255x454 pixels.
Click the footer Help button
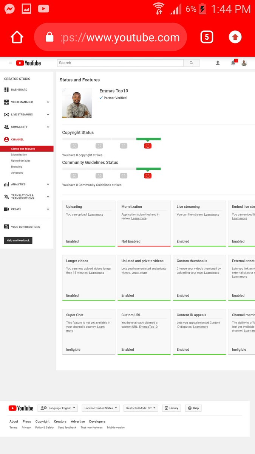tap(193, 408)
